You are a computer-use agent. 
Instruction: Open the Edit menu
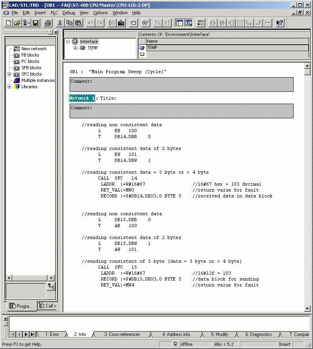(26, 13)
